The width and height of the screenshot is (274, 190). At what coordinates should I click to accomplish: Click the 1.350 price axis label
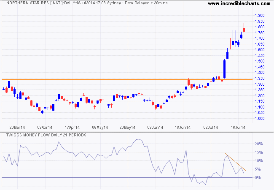tap(260, 79)
